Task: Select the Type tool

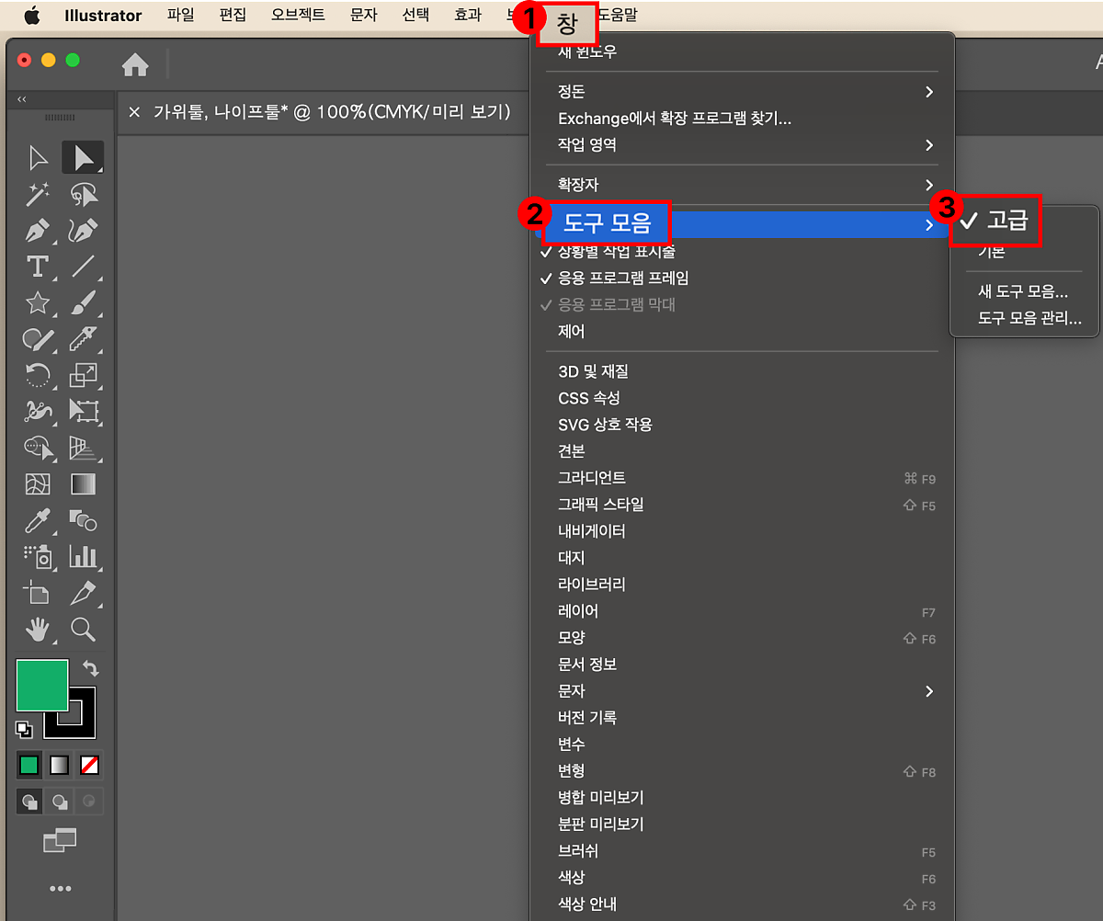Action: coord(37,267)
